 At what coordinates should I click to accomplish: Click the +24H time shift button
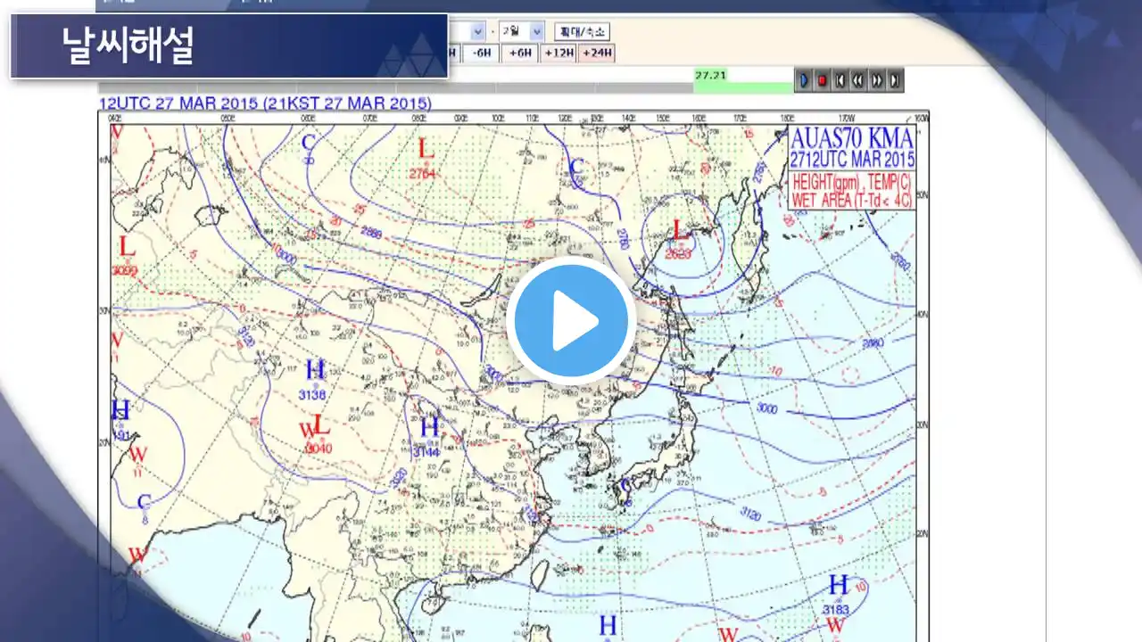click(597, 53)
